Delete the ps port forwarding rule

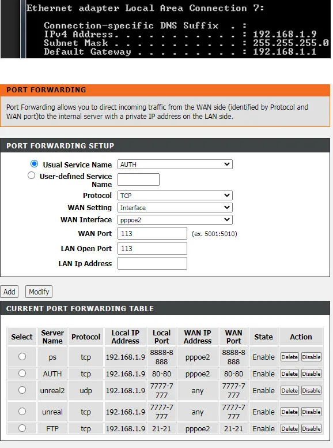(289, 357)
